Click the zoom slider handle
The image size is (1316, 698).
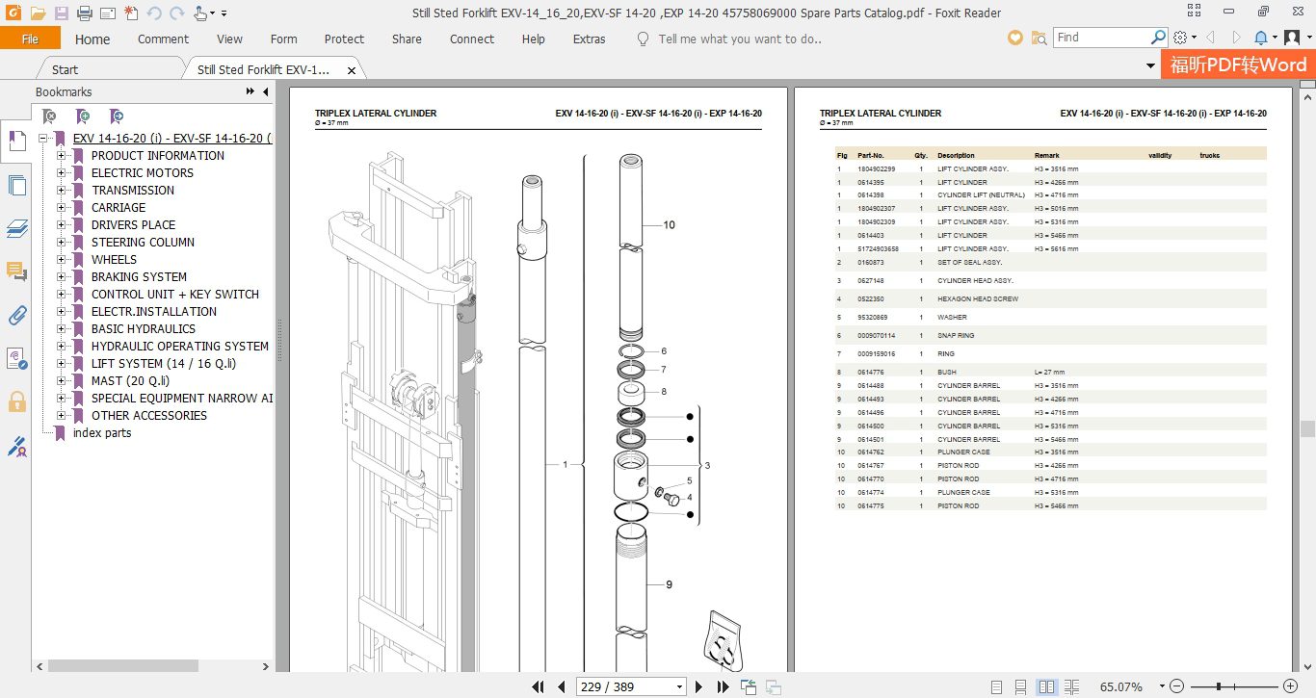coord(1220,686)
